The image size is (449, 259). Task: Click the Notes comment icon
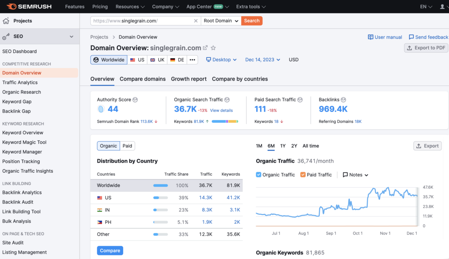pos(345,175)
